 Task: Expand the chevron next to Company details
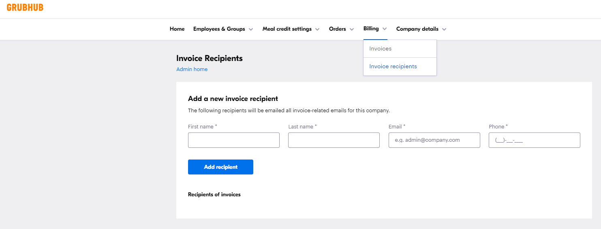click(x=444, y=29)
